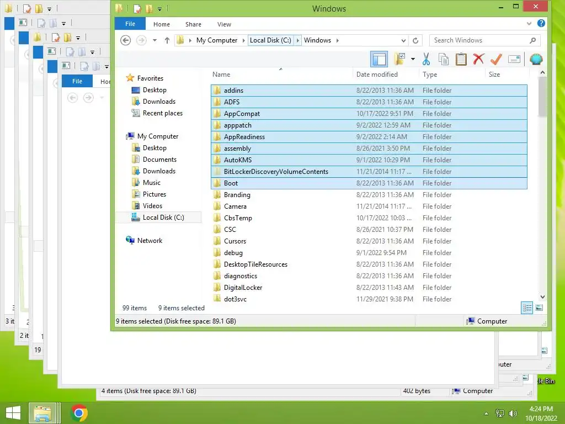
Task: Expand the arrow after My Computer breadcrumb
Action: point(243,40)
